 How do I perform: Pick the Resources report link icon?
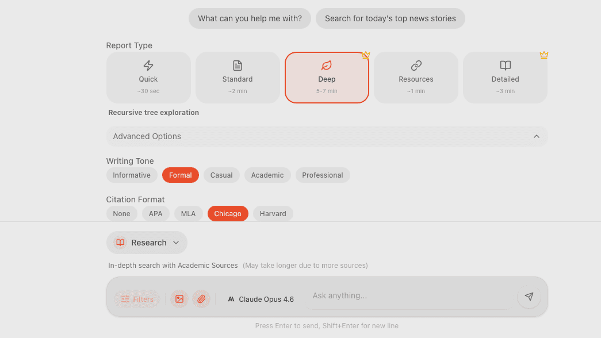pyautogui.click(x=416, y=66)
